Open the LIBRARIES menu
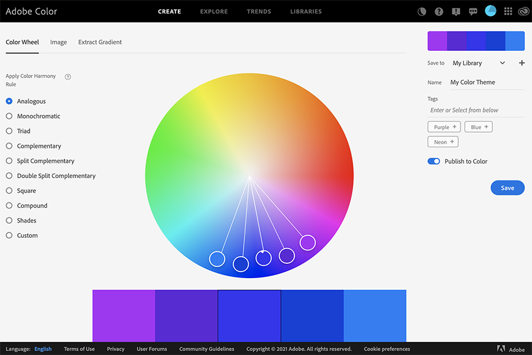532x355 pixels. (306, 12)
